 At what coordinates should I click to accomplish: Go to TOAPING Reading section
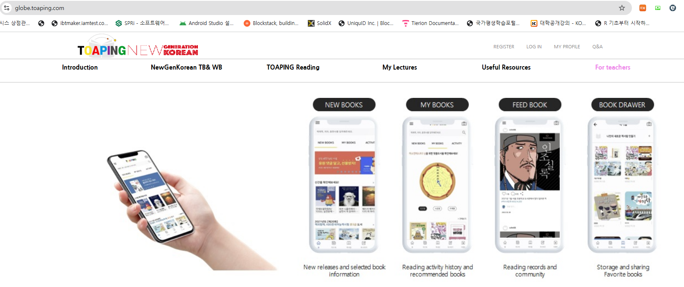tap(293, 67)
